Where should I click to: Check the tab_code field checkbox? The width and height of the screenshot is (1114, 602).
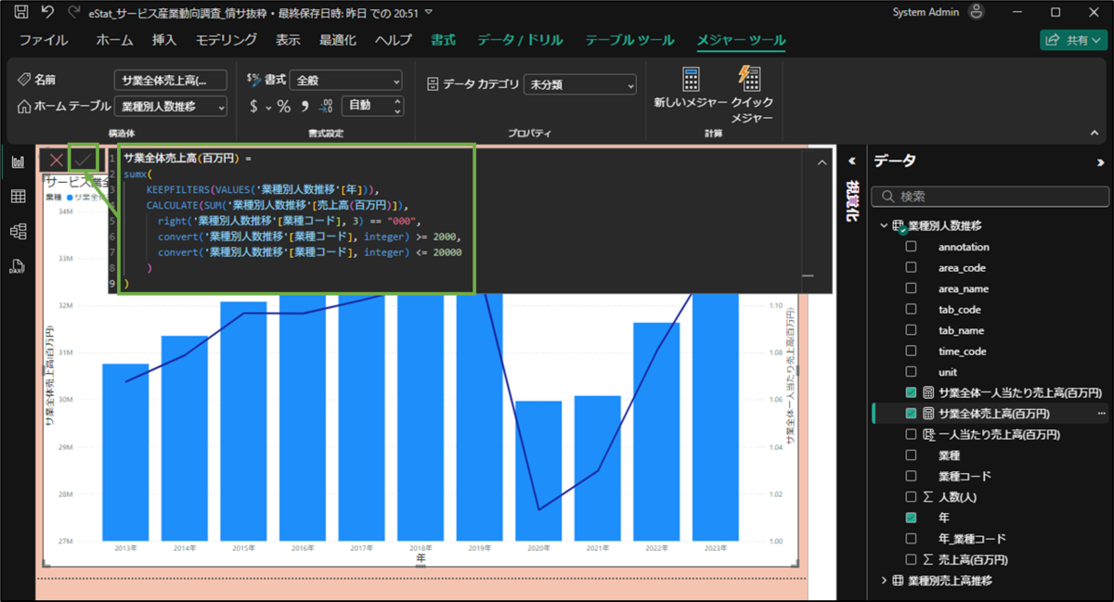click(x=911, y=310)
